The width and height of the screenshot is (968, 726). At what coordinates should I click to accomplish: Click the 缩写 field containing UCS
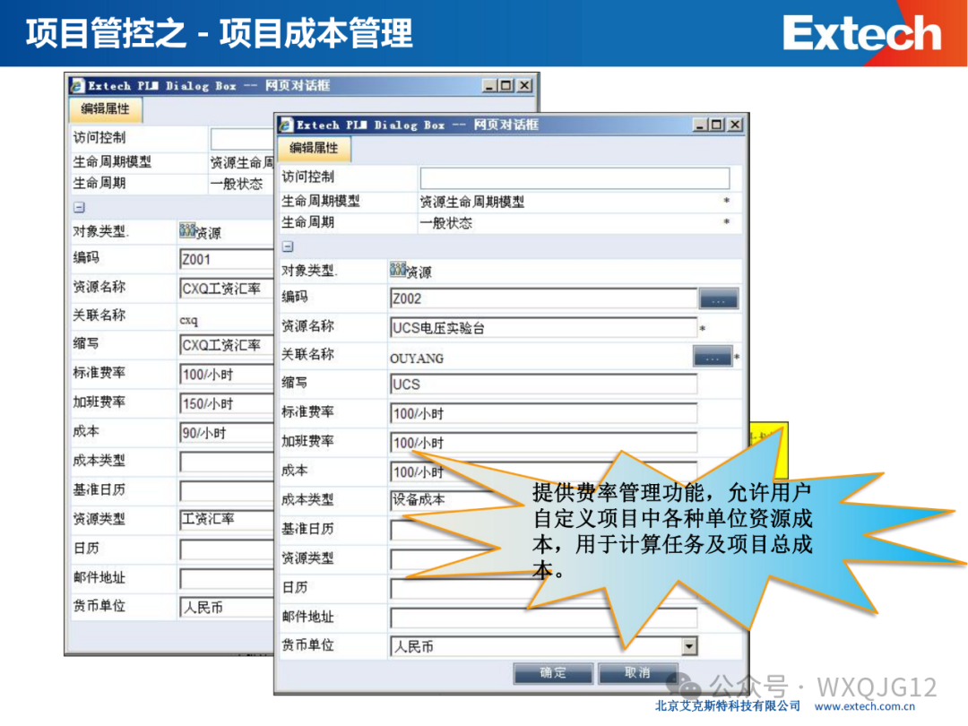(543, 385)
